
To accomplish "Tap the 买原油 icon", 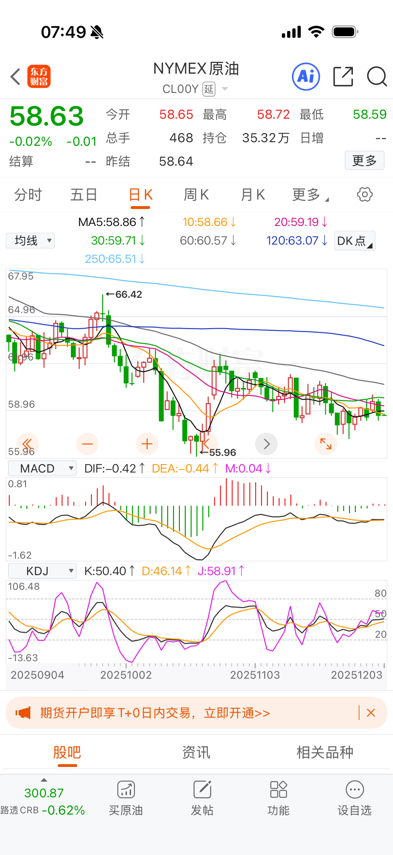I will (126, 789).
